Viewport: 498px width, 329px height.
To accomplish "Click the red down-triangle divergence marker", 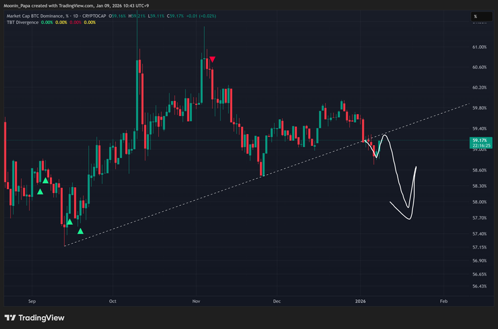I will pos(212,60).
